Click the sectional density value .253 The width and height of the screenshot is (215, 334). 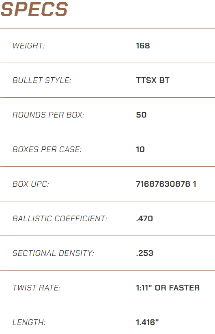coord(144,253)
